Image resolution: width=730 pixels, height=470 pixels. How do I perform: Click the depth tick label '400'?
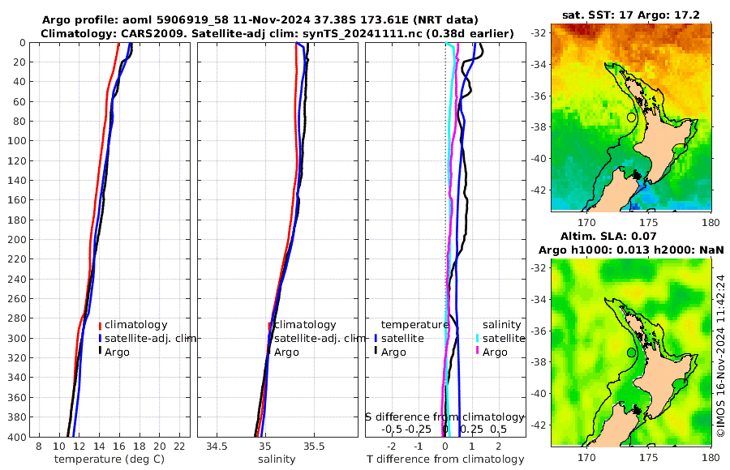point(16,437)
